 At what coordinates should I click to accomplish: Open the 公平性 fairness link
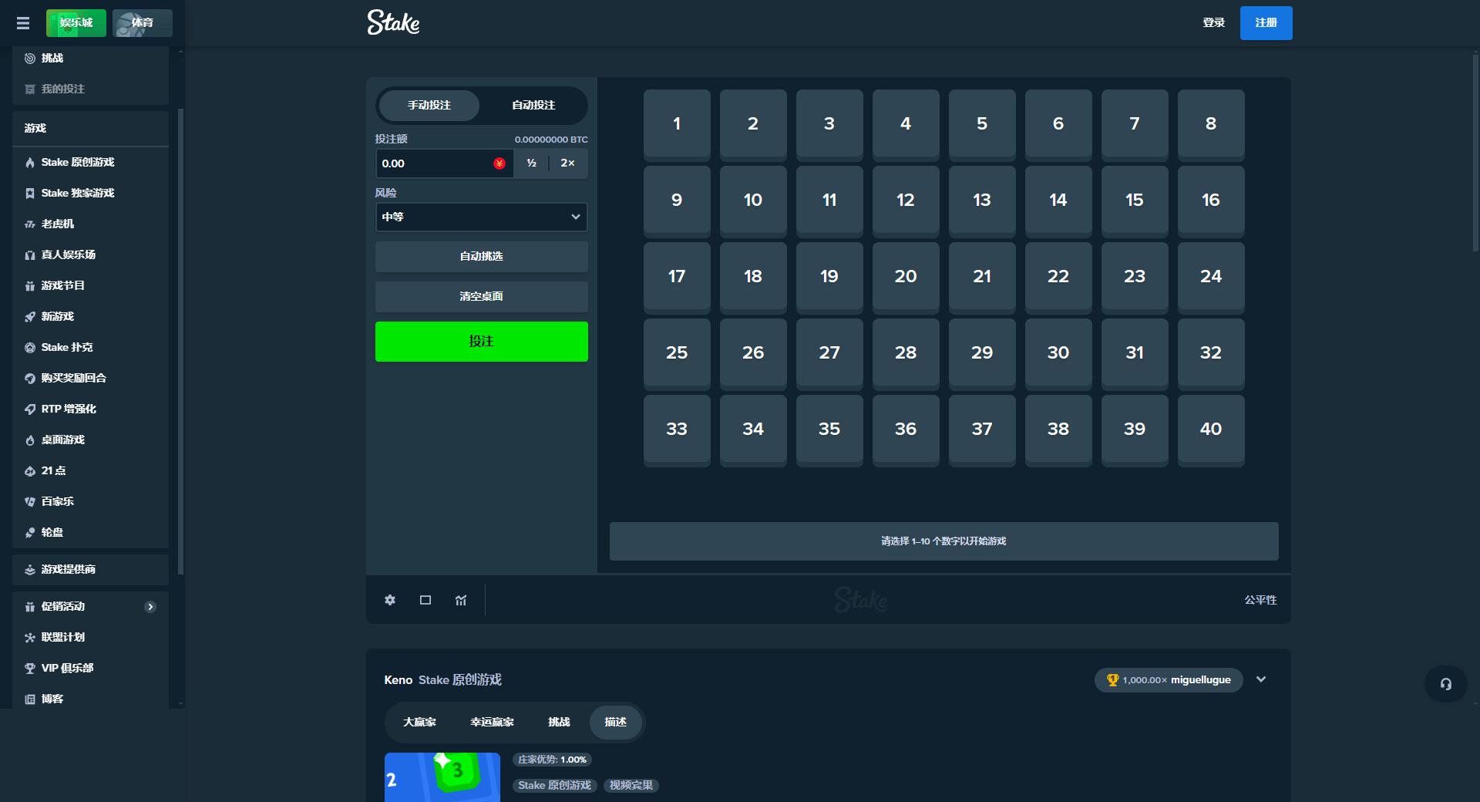pyautogui.click(x=1260, y=600)
